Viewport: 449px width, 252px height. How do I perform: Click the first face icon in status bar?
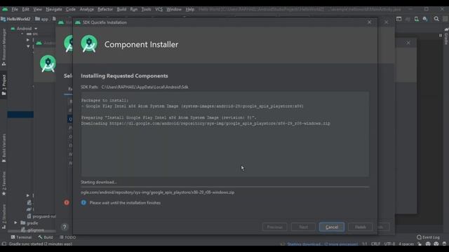[428, 244]
